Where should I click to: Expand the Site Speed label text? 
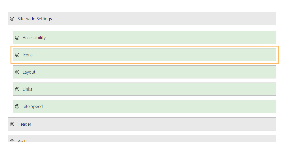(x=33, y=106)
